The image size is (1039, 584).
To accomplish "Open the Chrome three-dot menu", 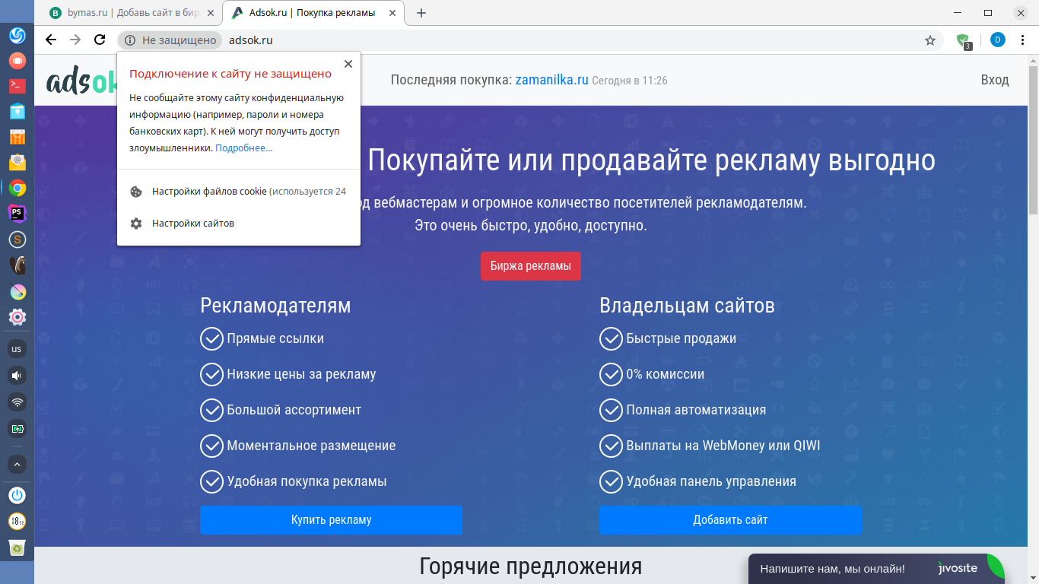I will [1022, 40].
